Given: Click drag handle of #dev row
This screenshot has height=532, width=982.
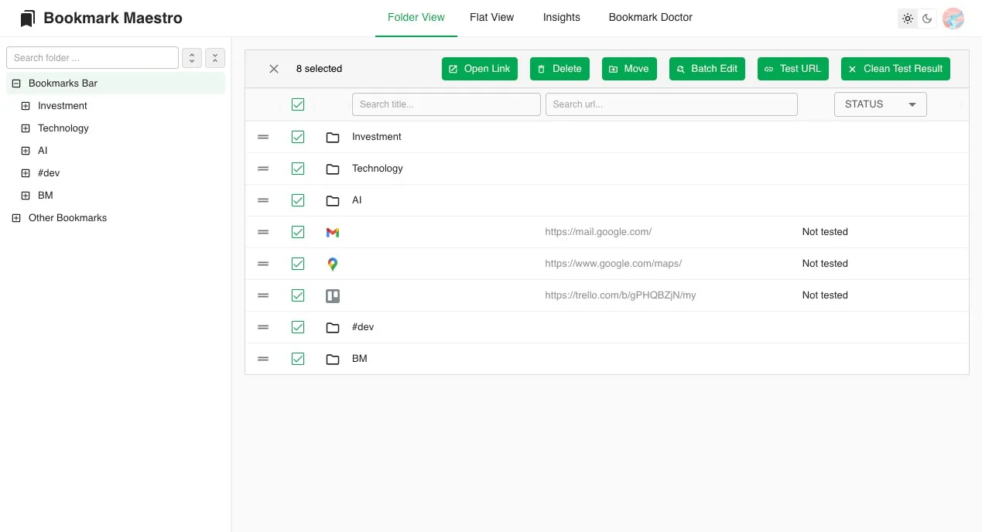Looking at the screenshot, I should 263,327.
